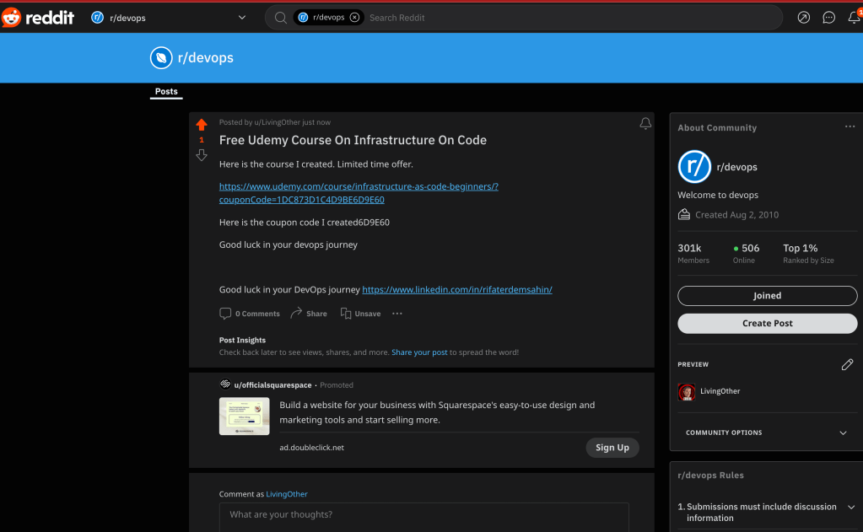The width and height of the screenshot is (863, 532).
Task: Downvote the Udemy course post
Action: tap(202, 155)
